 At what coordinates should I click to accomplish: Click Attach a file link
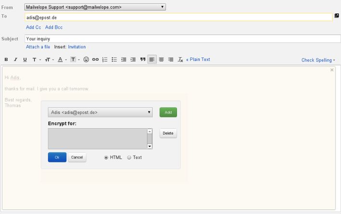38,47
